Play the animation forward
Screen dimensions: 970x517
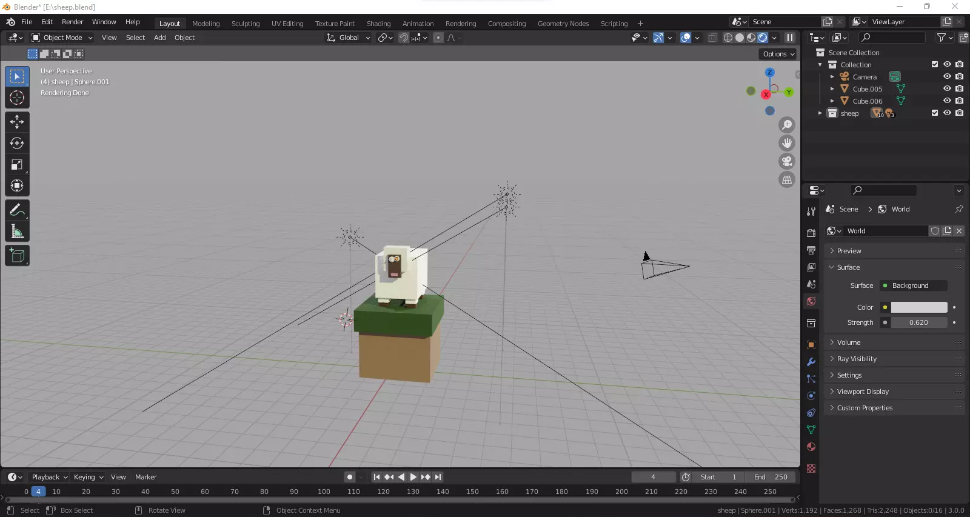click(413, 477)
